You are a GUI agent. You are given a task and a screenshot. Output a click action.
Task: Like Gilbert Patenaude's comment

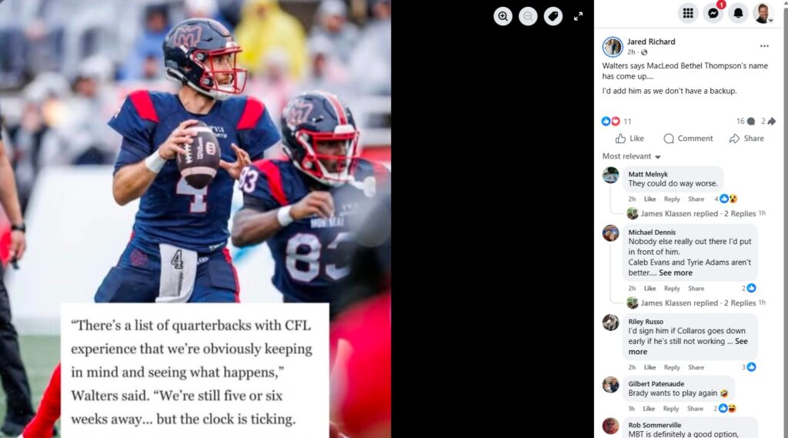click(649, 409)
